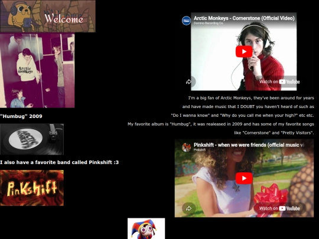Click the "Humbug" 2009 caption
This screenshot has width=319, height=239.
coord(21,116)
